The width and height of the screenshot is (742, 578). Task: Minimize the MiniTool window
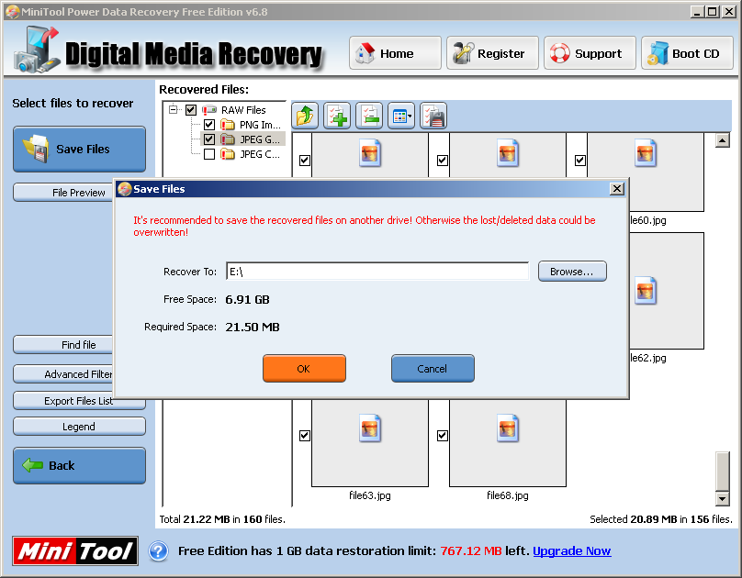[x=697, y=12]
